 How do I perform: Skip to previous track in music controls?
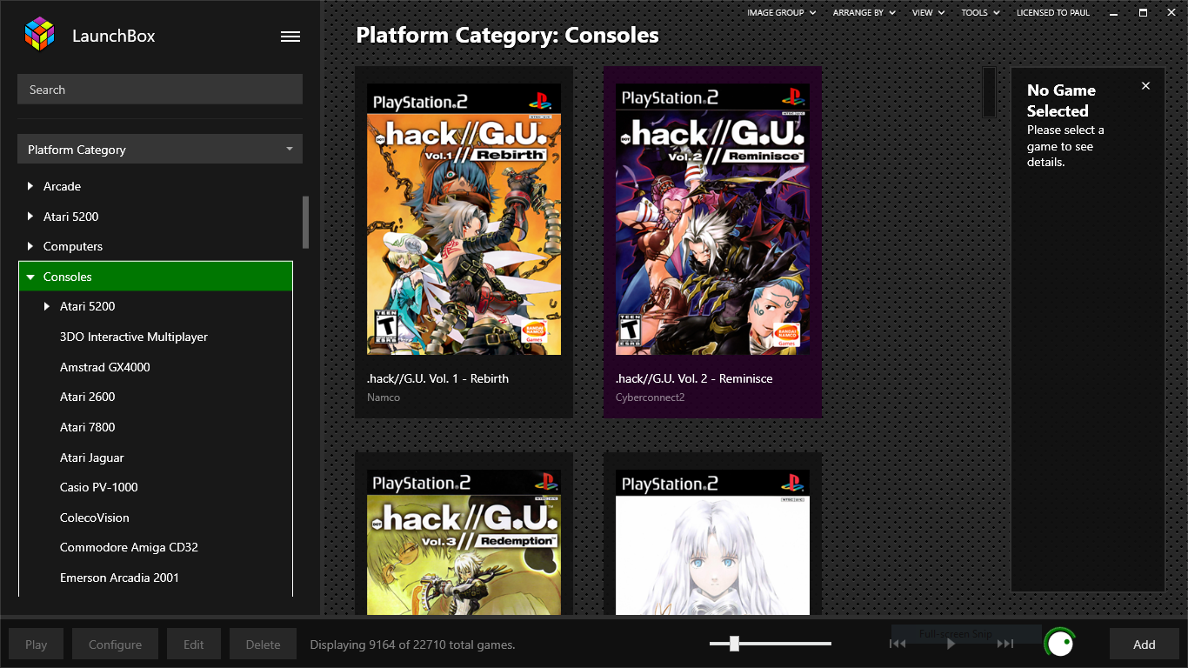click(x=898, y=644)
